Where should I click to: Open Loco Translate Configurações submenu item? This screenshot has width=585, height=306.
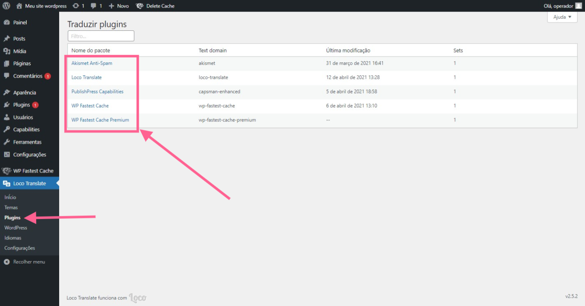tap(20, 248)
